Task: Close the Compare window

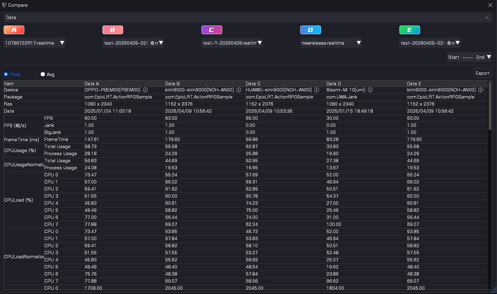Action: 490,5
